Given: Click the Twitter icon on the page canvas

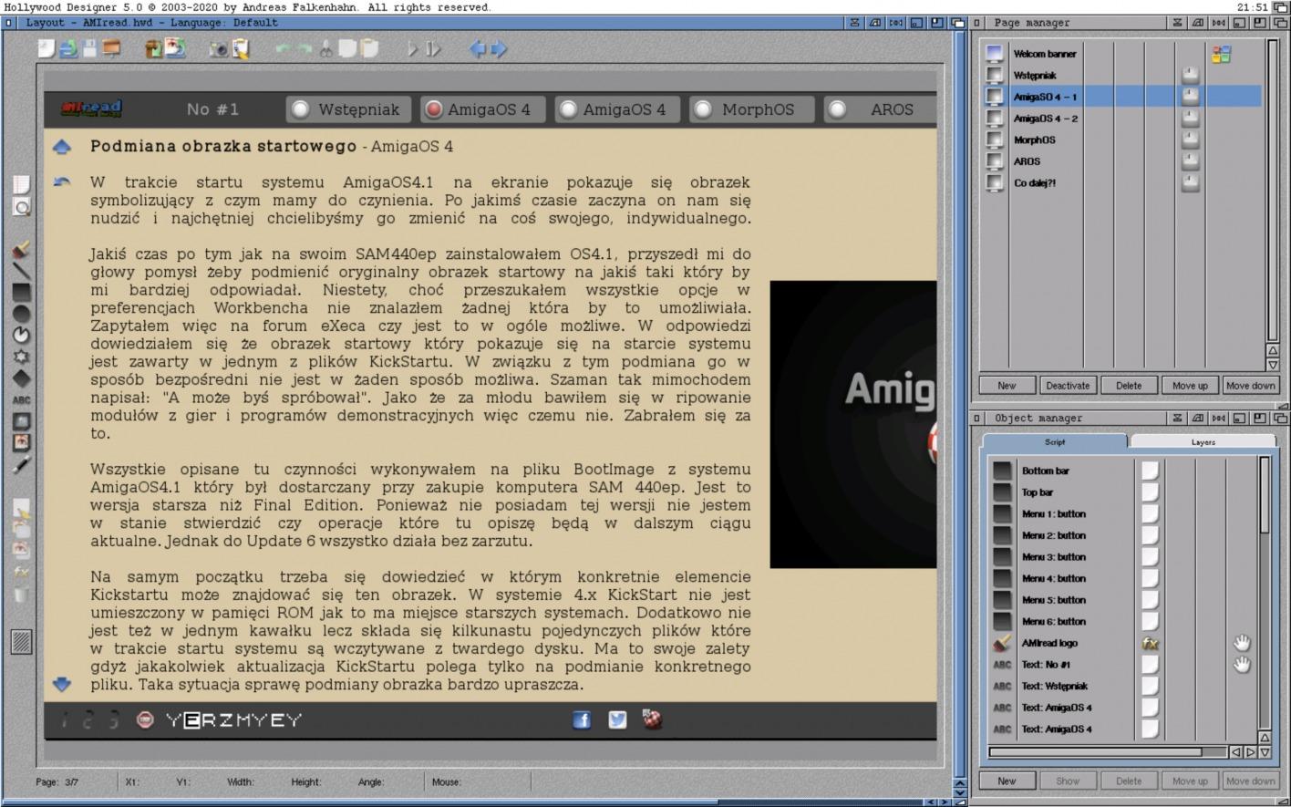Looking at the screenshot, I should 617,720.
